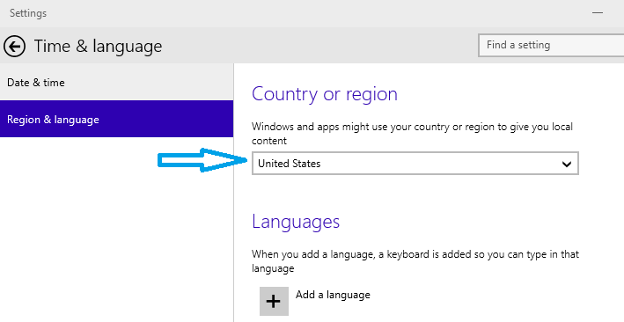624x322 pixels.
Task: Click the Country or region heading
Action: (325, 94)
